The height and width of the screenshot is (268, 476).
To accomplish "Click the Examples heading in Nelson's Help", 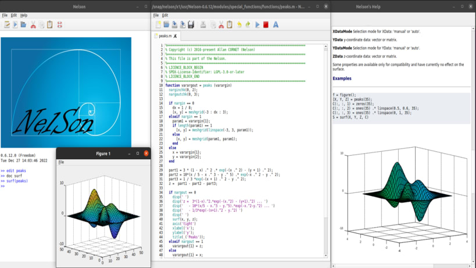I will coord(342,78).
